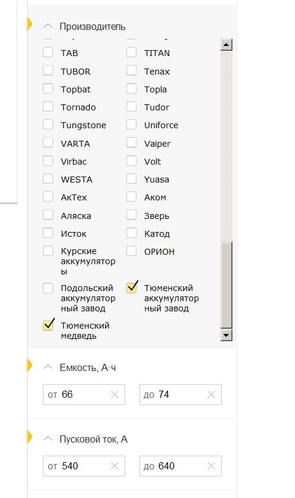The width and height of the screenshot is (295, 498).
Task: Click the scrollbar down arrow
Action: pyautogui.click(x=226, y=335)
